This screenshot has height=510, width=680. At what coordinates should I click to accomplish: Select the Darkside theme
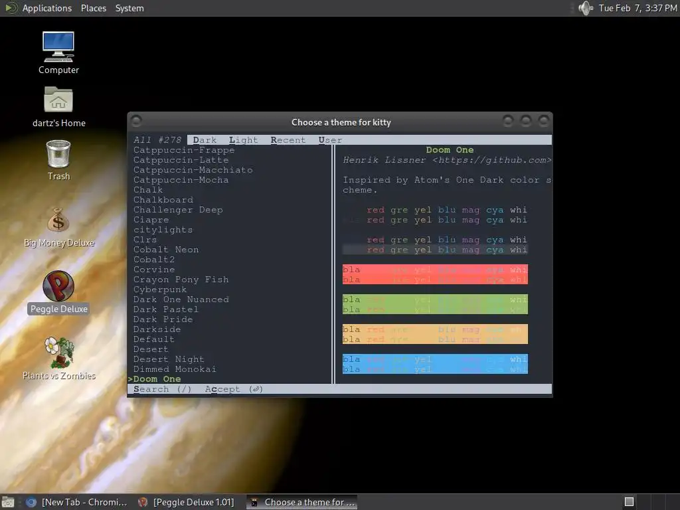(157, 329)
